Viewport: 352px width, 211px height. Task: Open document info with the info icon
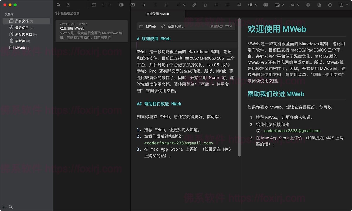330,5
